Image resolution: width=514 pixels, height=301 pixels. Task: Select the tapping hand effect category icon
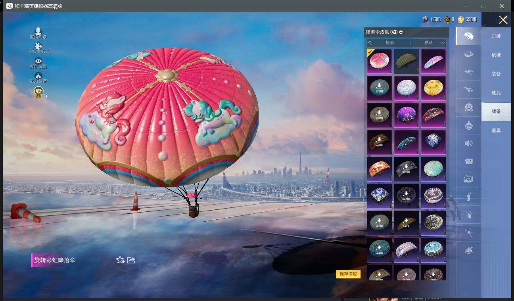point(468,215)
